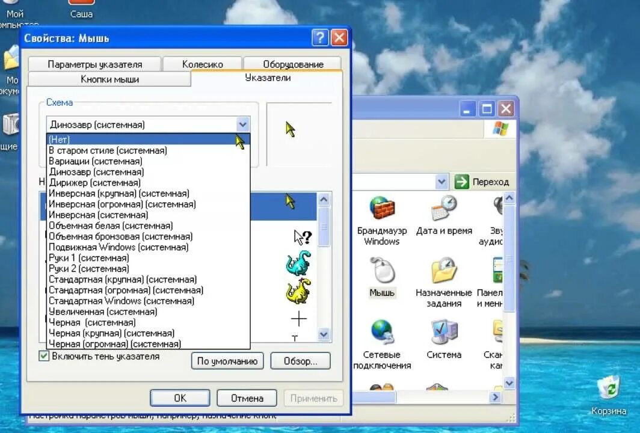Choose Увеличенная (системная) scheme

coord(148,312)
